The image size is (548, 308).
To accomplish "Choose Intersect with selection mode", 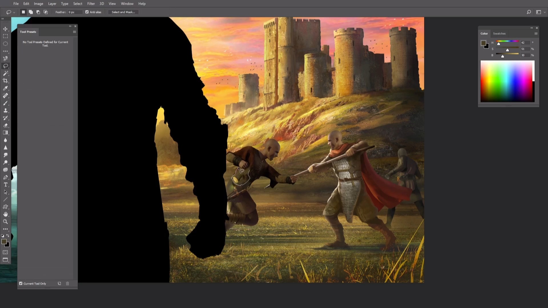I will click(46, 12).
